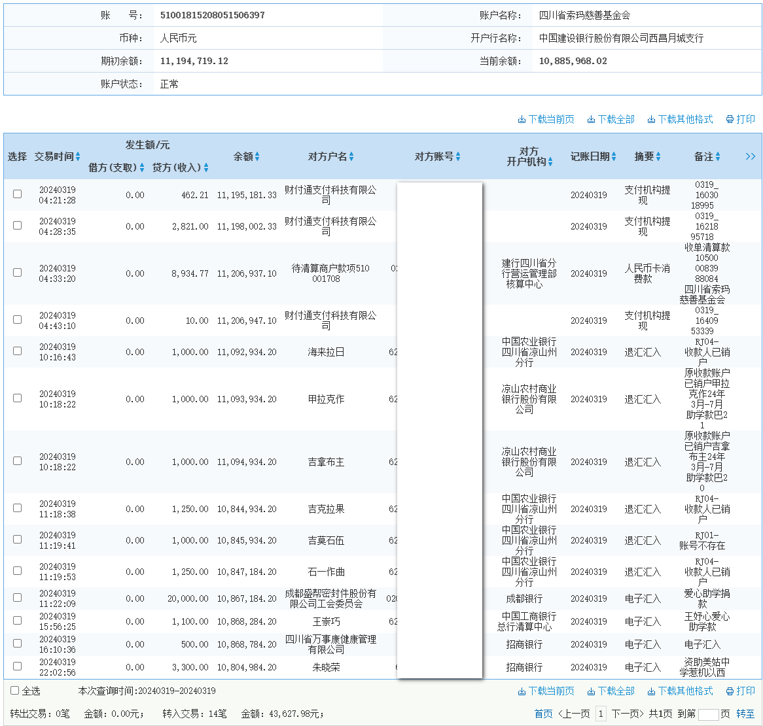Click the 20,000.00 credit amount cell
This screenshot has height=726, width=763.
(x=188, y=598)
